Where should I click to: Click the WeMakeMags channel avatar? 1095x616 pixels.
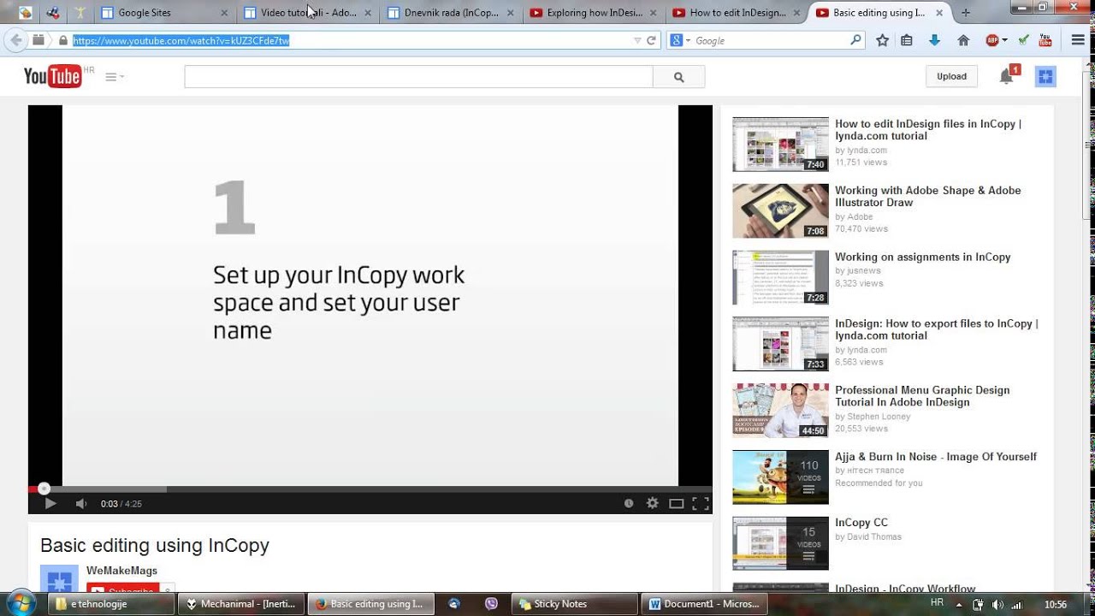point(59,579)
